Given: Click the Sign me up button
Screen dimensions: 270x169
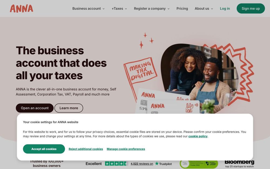Looking at the screenshot, I should 251,8.
